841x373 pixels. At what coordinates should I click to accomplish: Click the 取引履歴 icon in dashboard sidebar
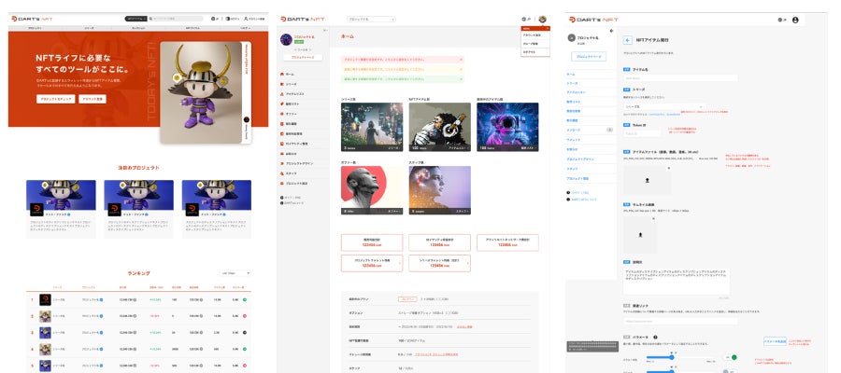click(x=281, y=124)
